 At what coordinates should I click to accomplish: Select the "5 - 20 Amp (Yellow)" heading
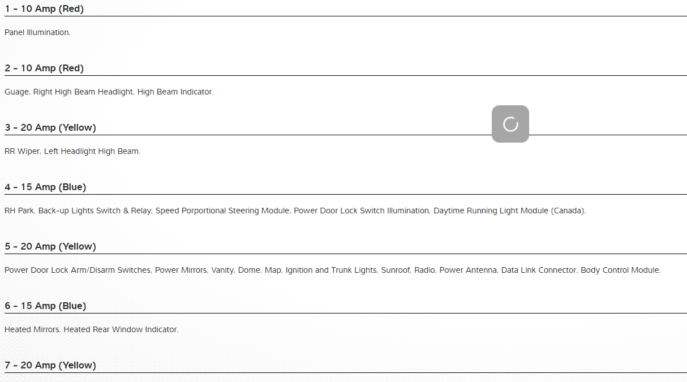[50, 247]
